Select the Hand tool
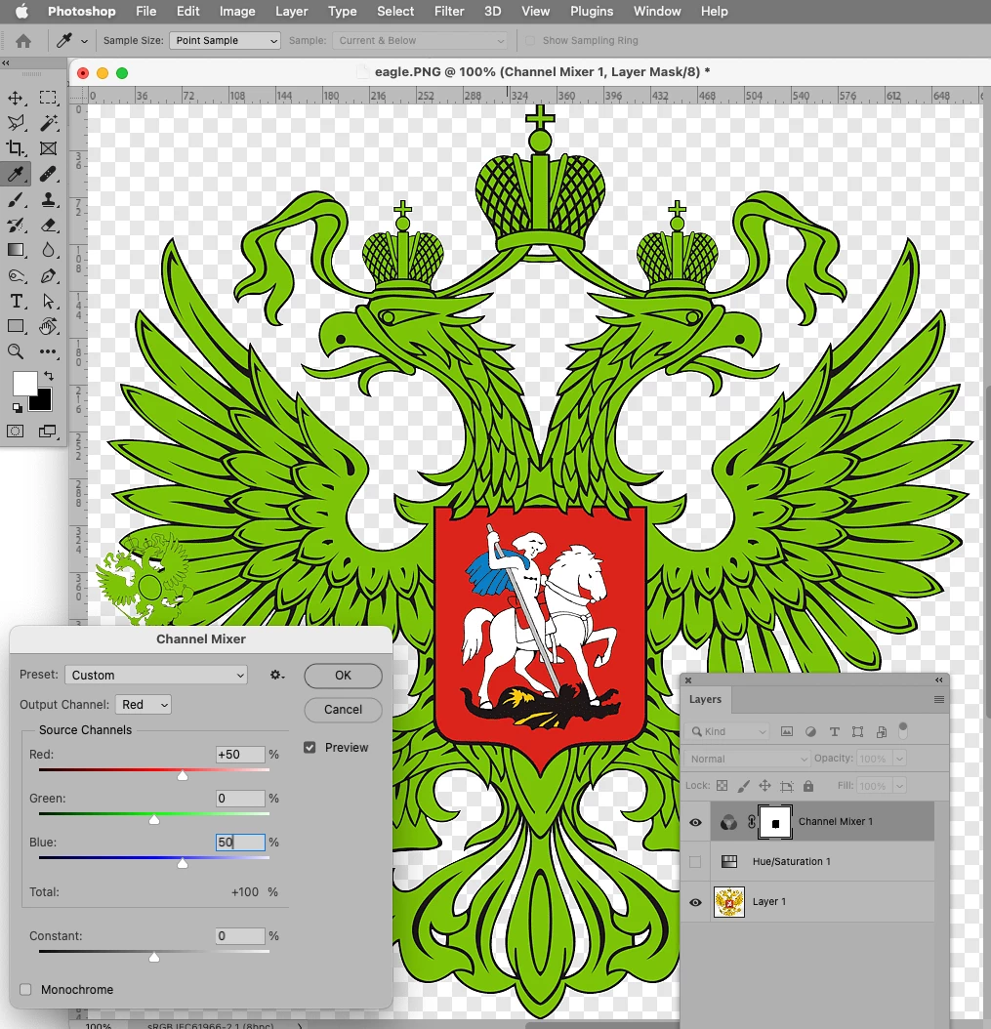The width and height of the screenshot is (991, 1029). [x=48, y=326]
